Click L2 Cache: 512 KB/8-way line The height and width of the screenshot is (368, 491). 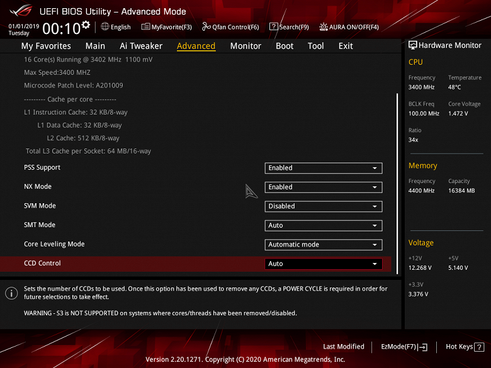(83, 138)
